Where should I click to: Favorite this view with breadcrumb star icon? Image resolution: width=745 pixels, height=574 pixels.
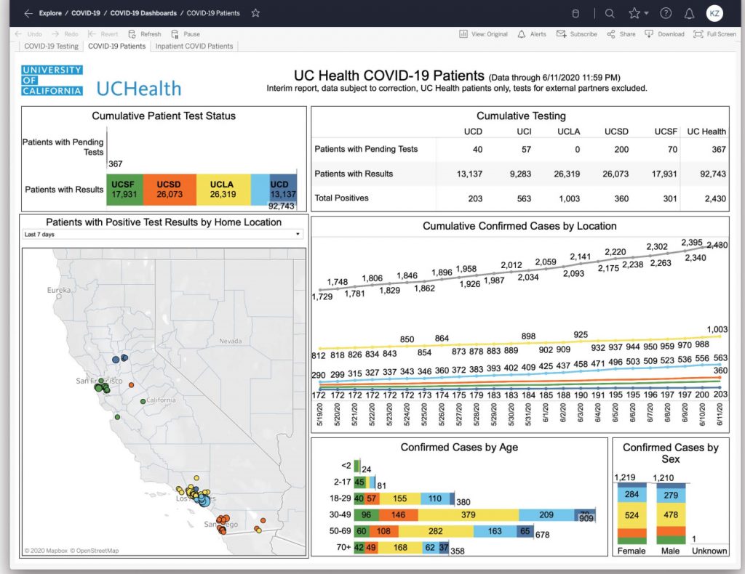[x=255, y=13]
